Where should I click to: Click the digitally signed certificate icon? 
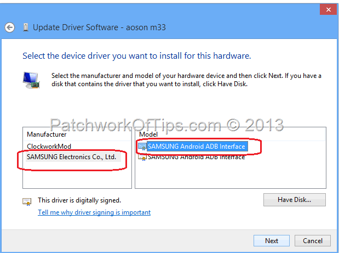[27, 201]
